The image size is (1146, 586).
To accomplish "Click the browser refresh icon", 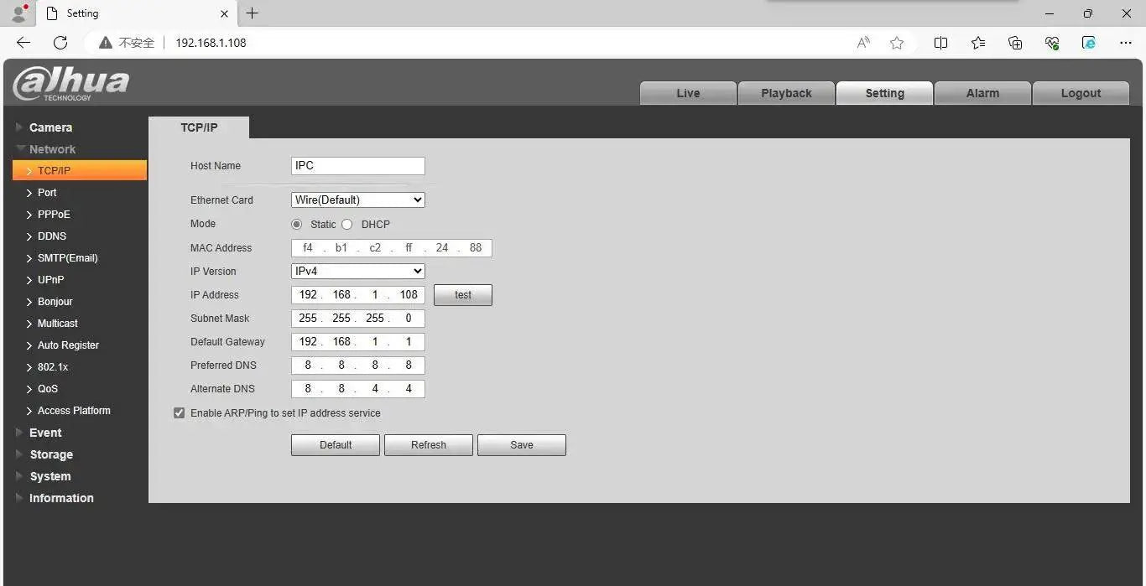I will [x=60, y=43].
